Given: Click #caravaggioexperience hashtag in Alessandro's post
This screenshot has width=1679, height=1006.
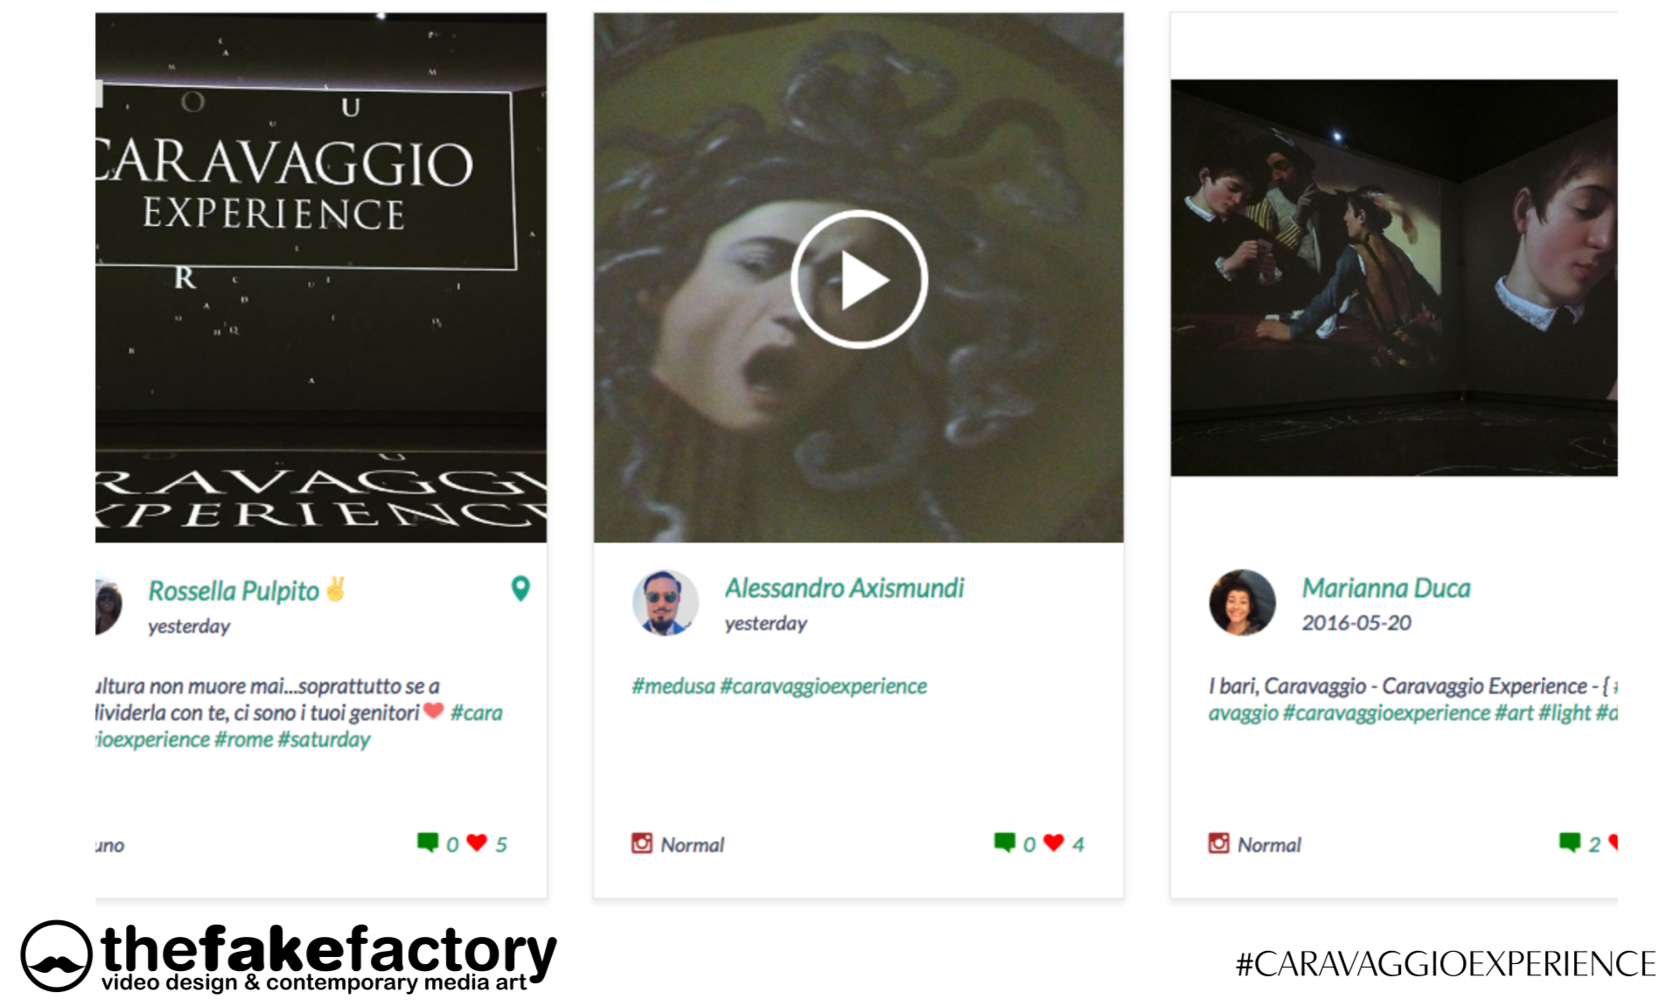Looking at the screenshot, I should pos(824,686).
